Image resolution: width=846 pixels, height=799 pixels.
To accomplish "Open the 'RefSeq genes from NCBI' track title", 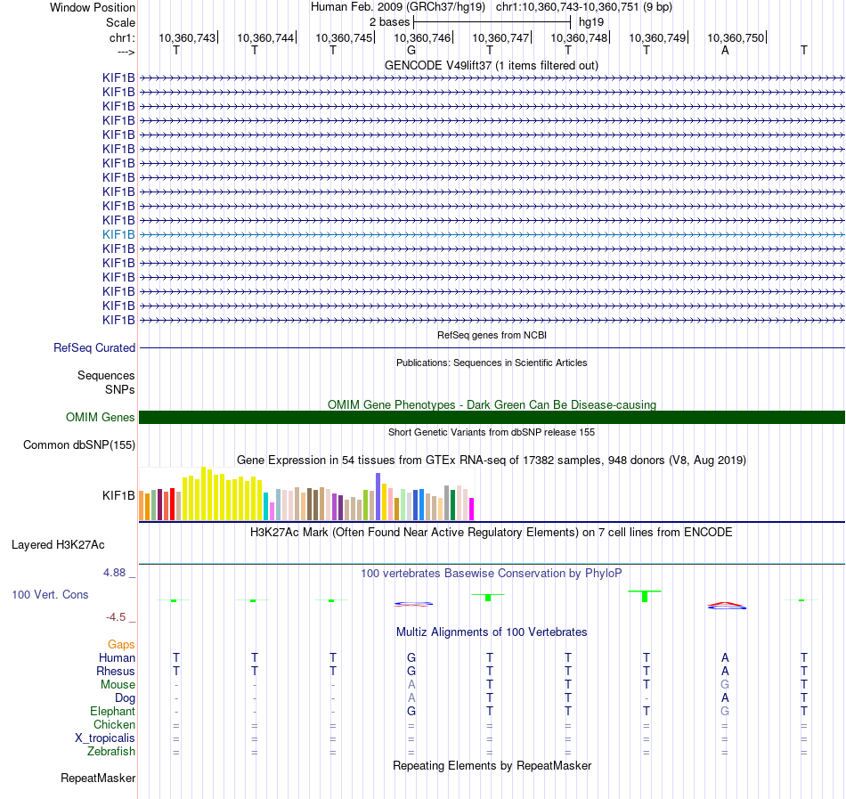I will coord(492,335).
